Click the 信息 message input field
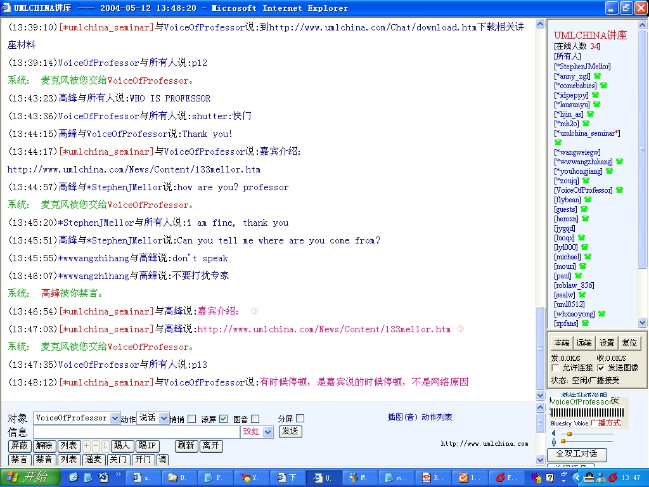This screenshot has width=649, height=487. pyautogui.click(x=137, y=432)
